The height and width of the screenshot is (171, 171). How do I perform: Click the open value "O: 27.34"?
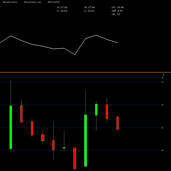coord(62,8)
